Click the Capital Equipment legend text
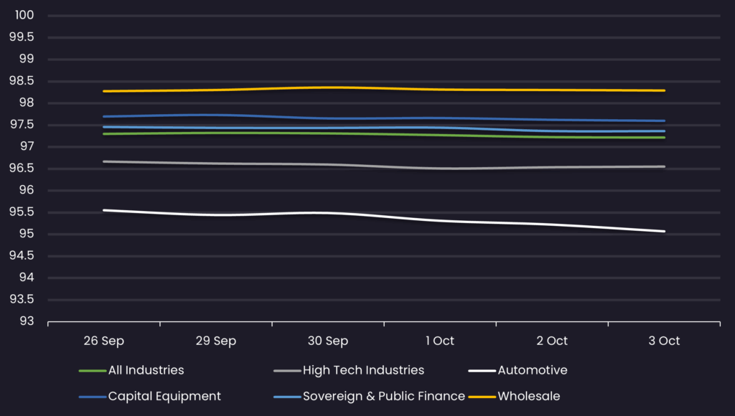This screenshot has width=735, height=416. pos(164,397)
